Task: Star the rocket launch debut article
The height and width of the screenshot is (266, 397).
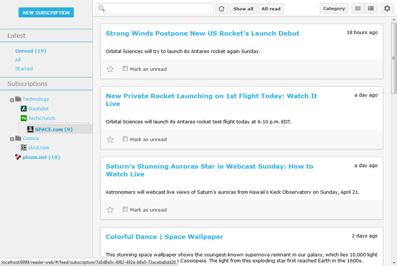Action: tap(110, 69)
